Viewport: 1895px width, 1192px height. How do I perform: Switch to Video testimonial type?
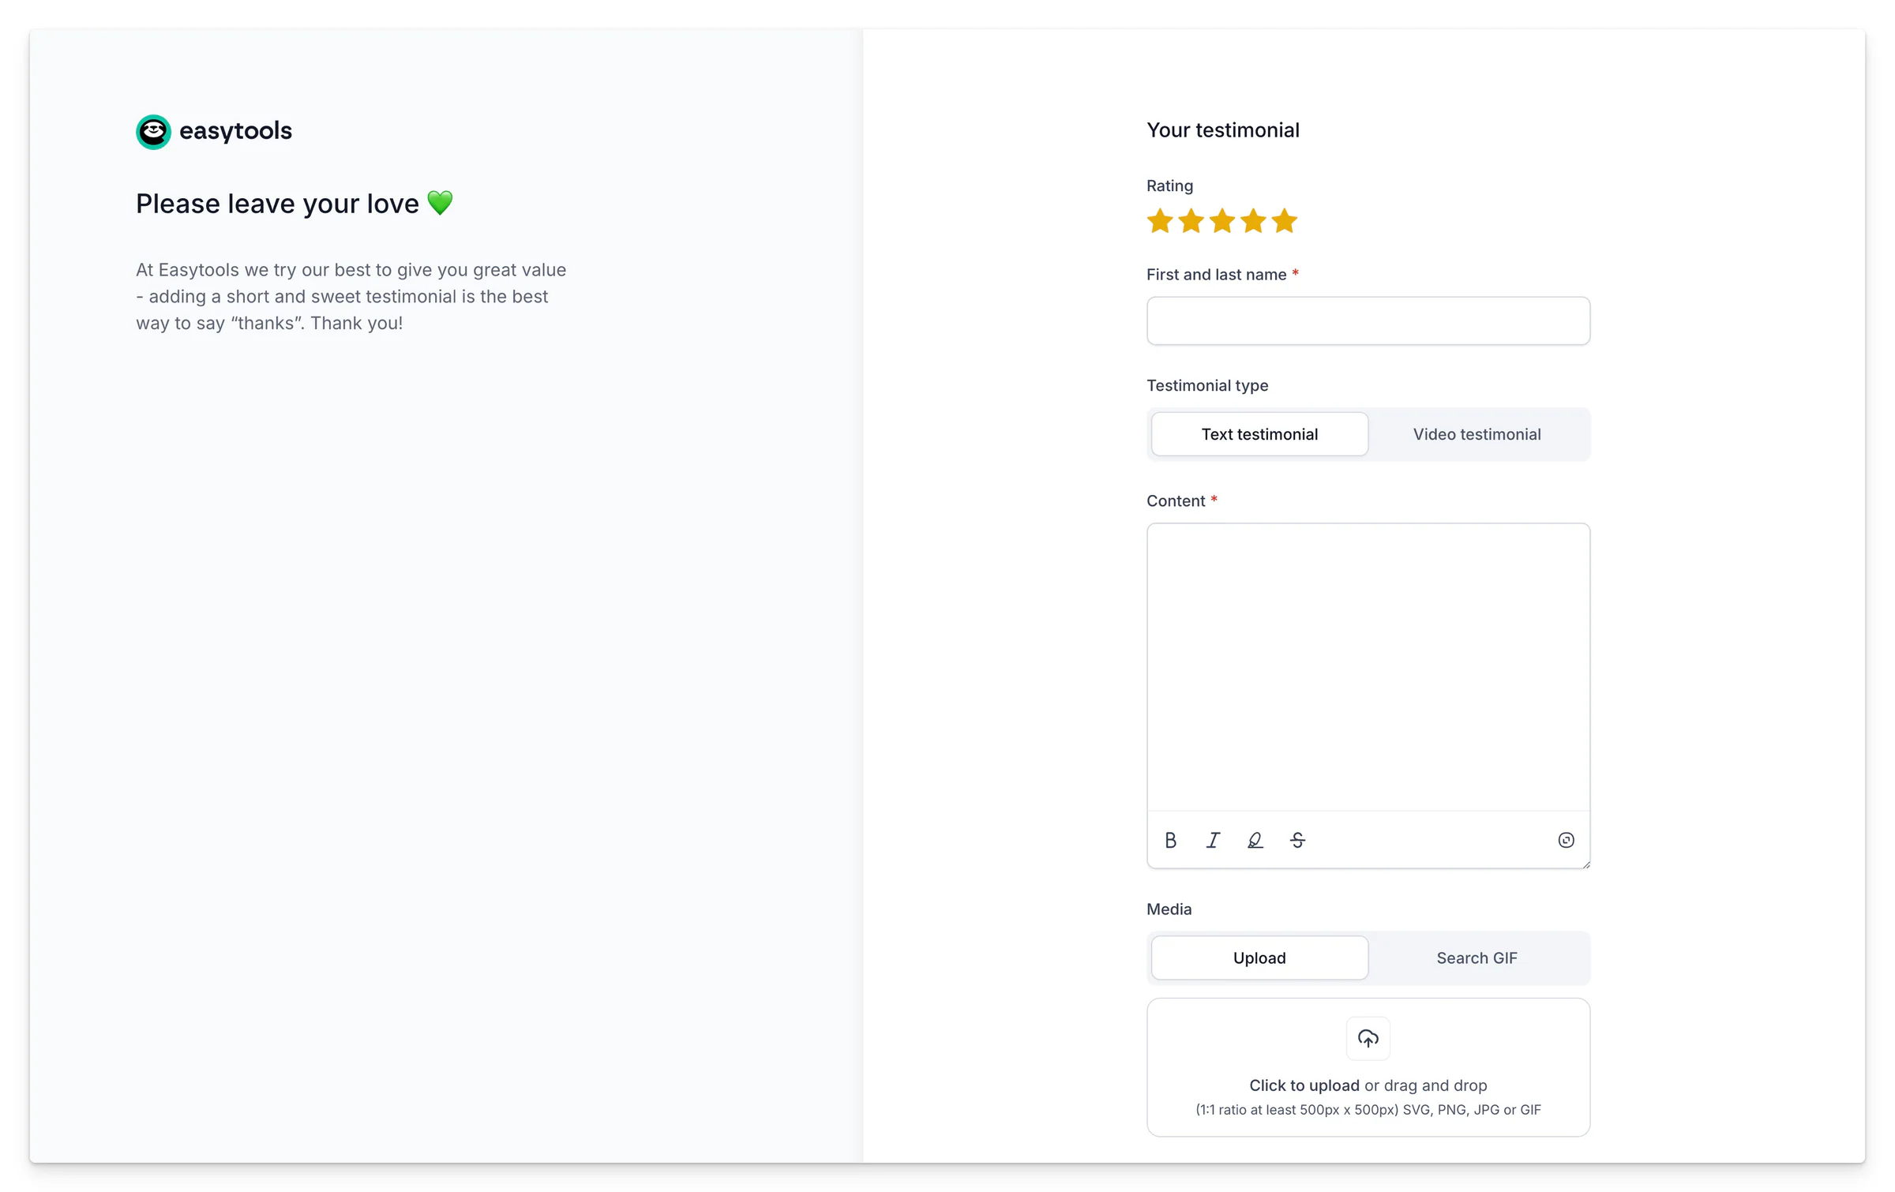pyautogui.click(x=1477, y=434)
